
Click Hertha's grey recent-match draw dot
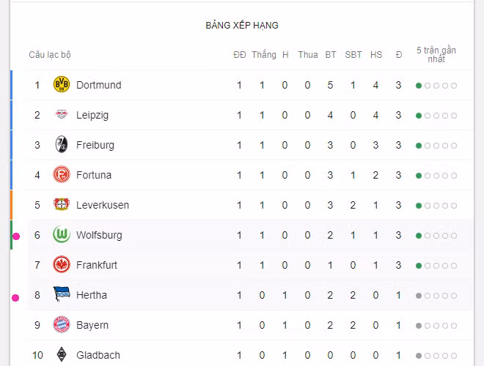pyautogui.click(x=419, y=296)
